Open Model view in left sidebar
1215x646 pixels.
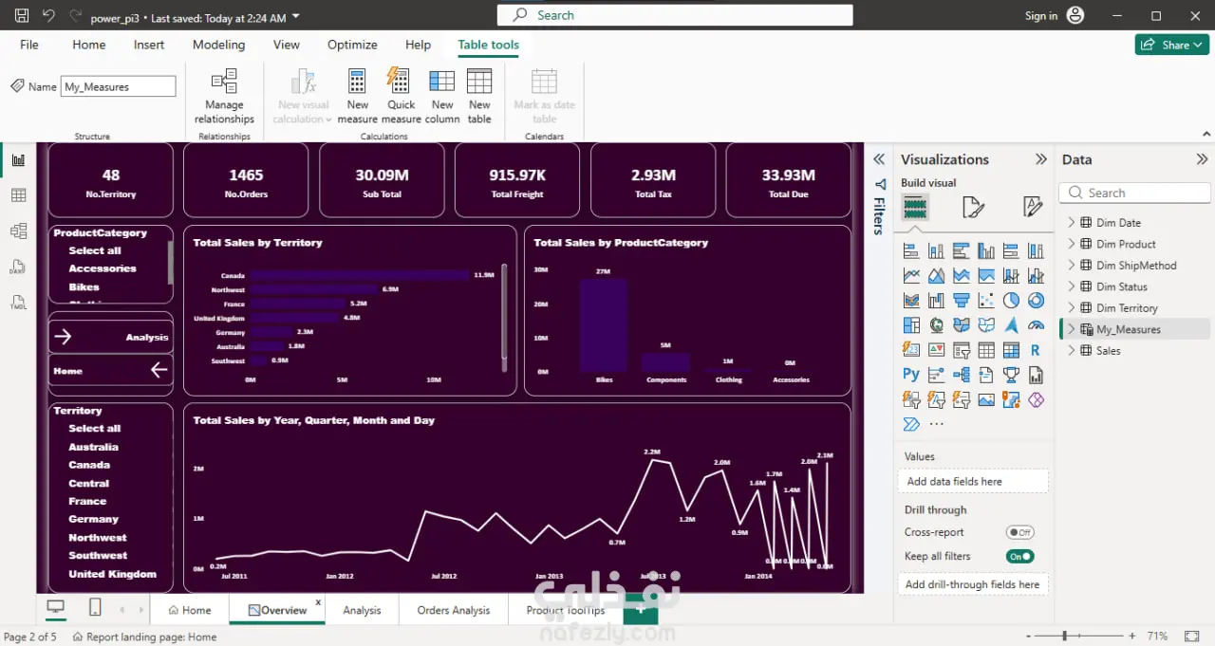[x=18, y=231]
